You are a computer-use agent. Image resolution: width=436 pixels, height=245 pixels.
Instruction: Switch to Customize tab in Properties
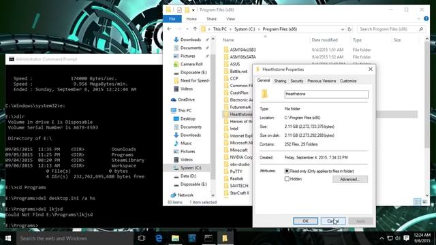348,81
